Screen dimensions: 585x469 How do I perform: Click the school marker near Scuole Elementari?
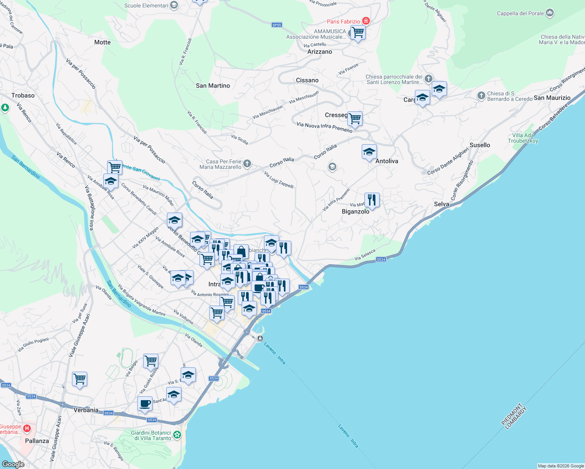click(174, 5)
